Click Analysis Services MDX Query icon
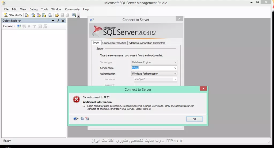The height and width of the screenshot is (148, 274). pyautogui.click(x=33, y=15)
